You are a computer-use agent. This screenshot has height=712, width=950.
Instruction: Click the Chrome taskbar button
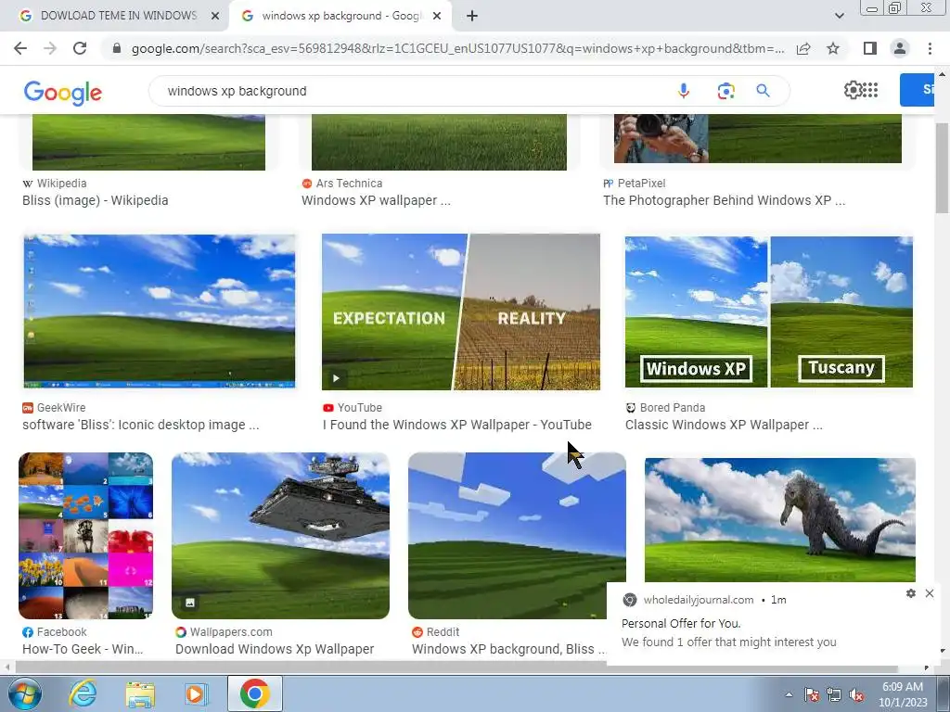coord(255,693)
